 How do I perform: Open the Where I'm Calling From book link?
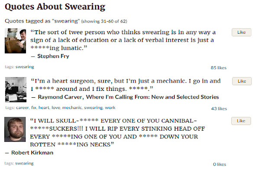point(152,97)
